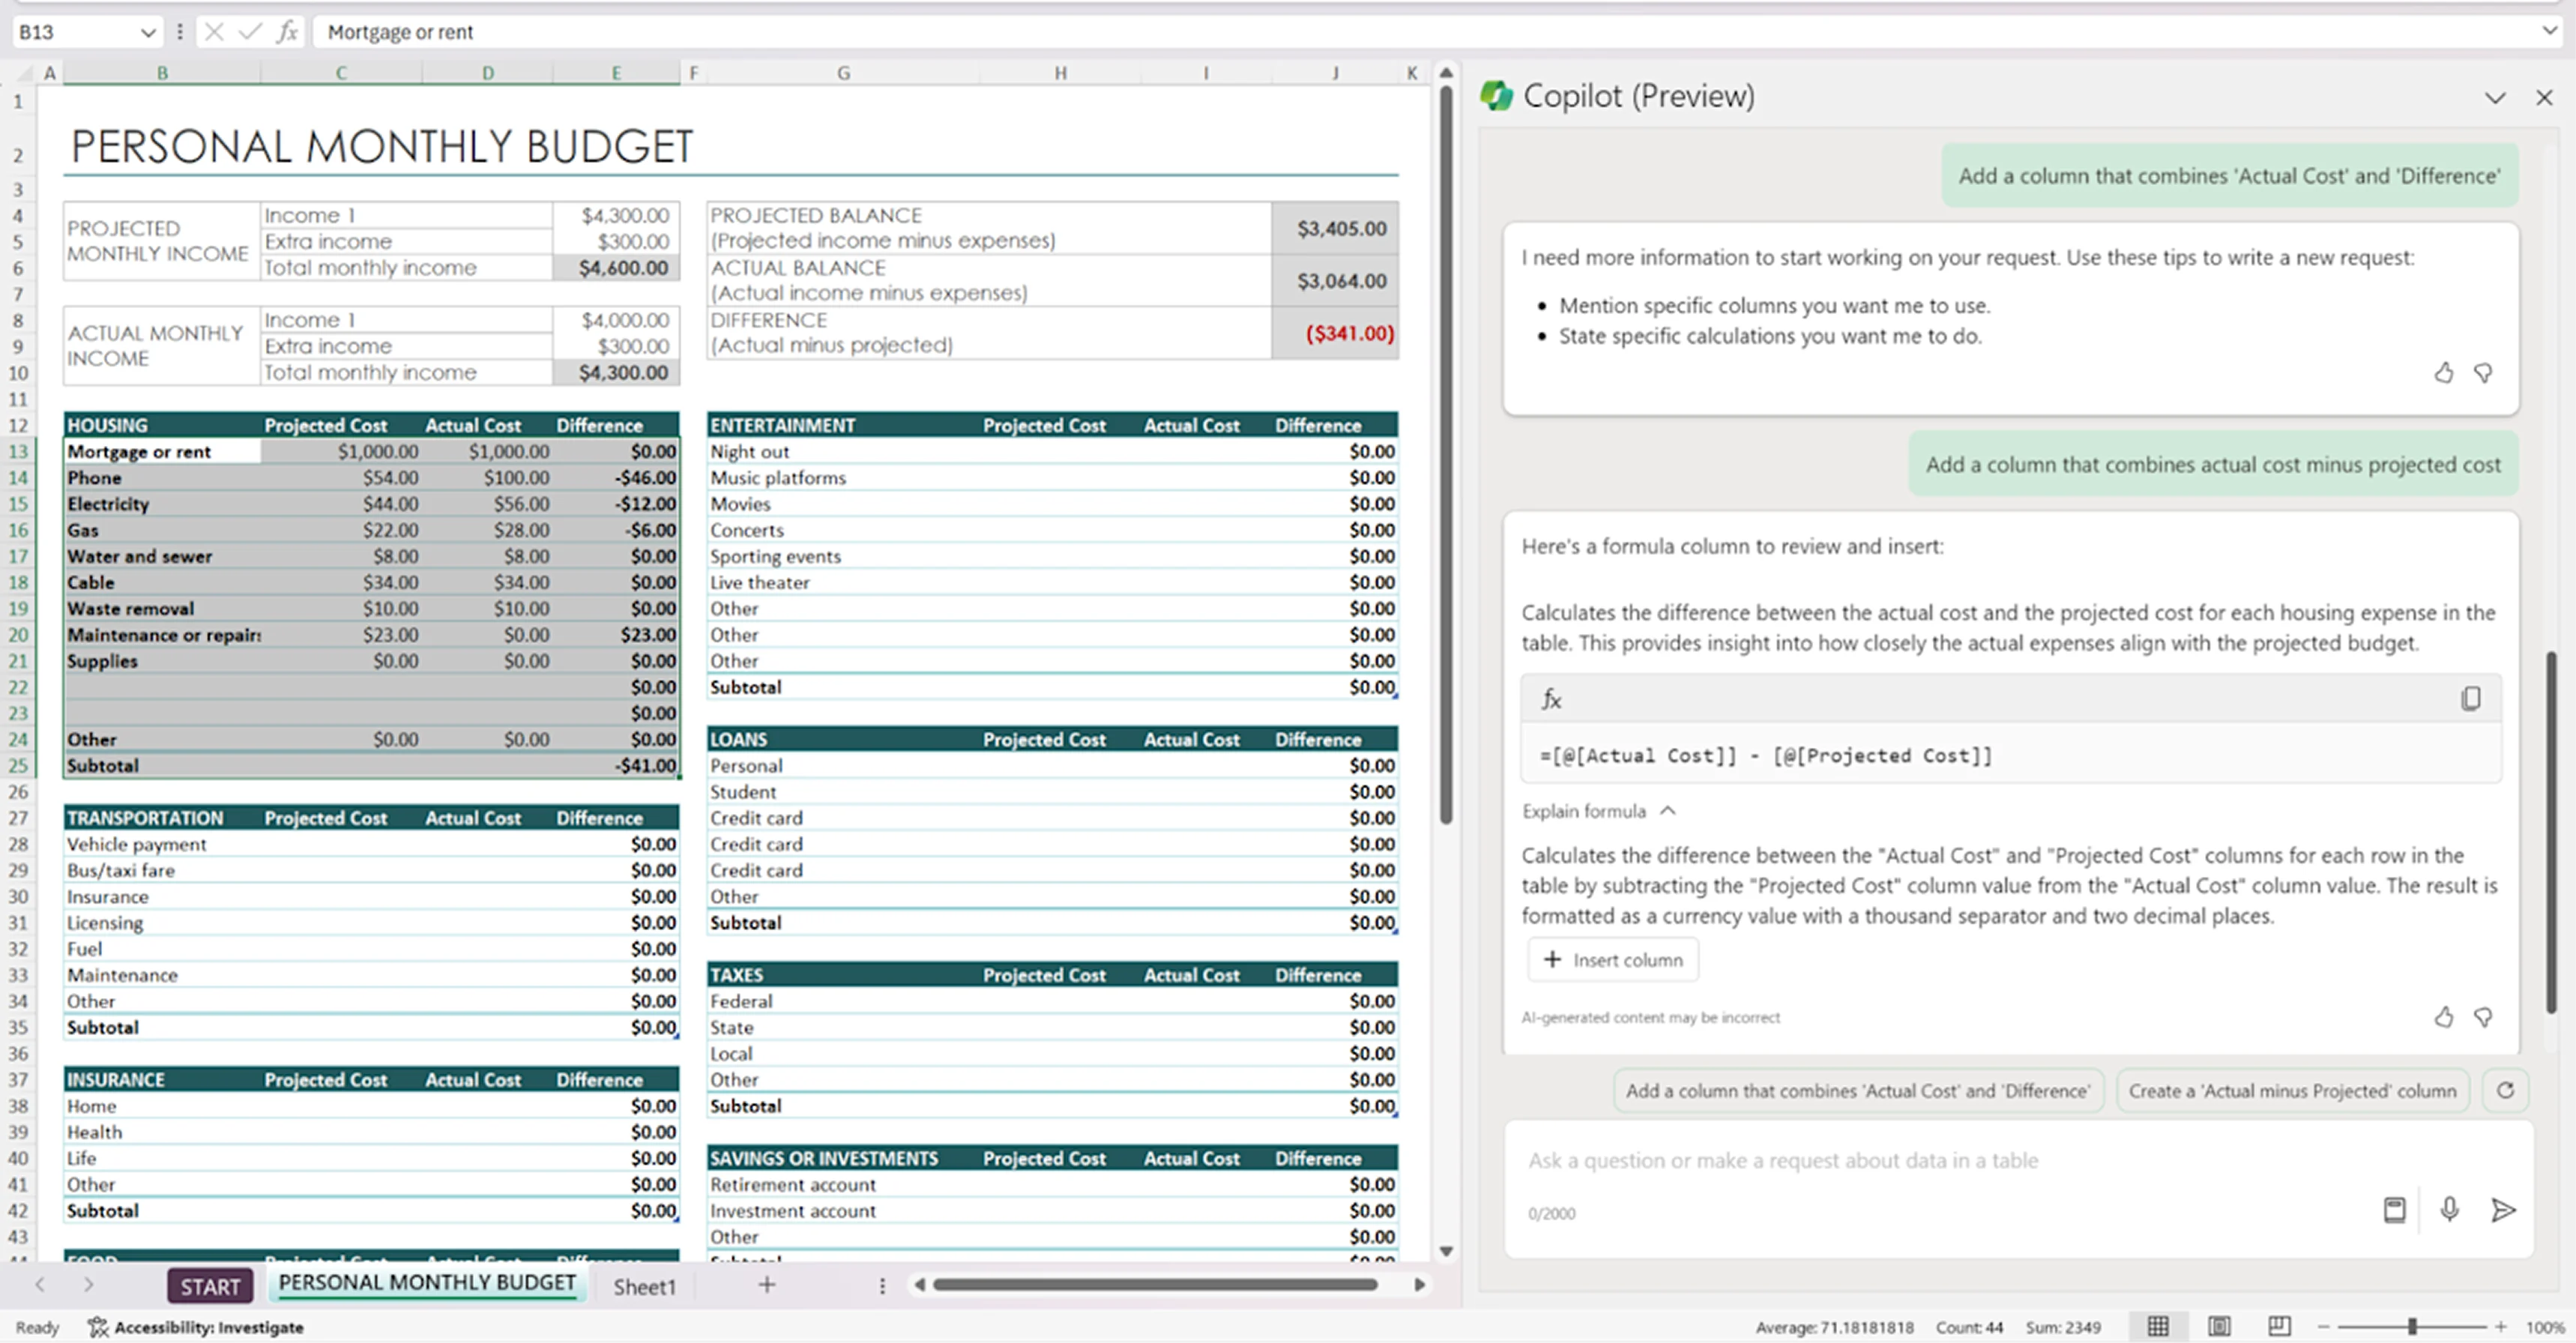This screenshot has height=1343, width=2576.
Task: Dislike the 'need more information' response
Action: (x=2483, y=373)
